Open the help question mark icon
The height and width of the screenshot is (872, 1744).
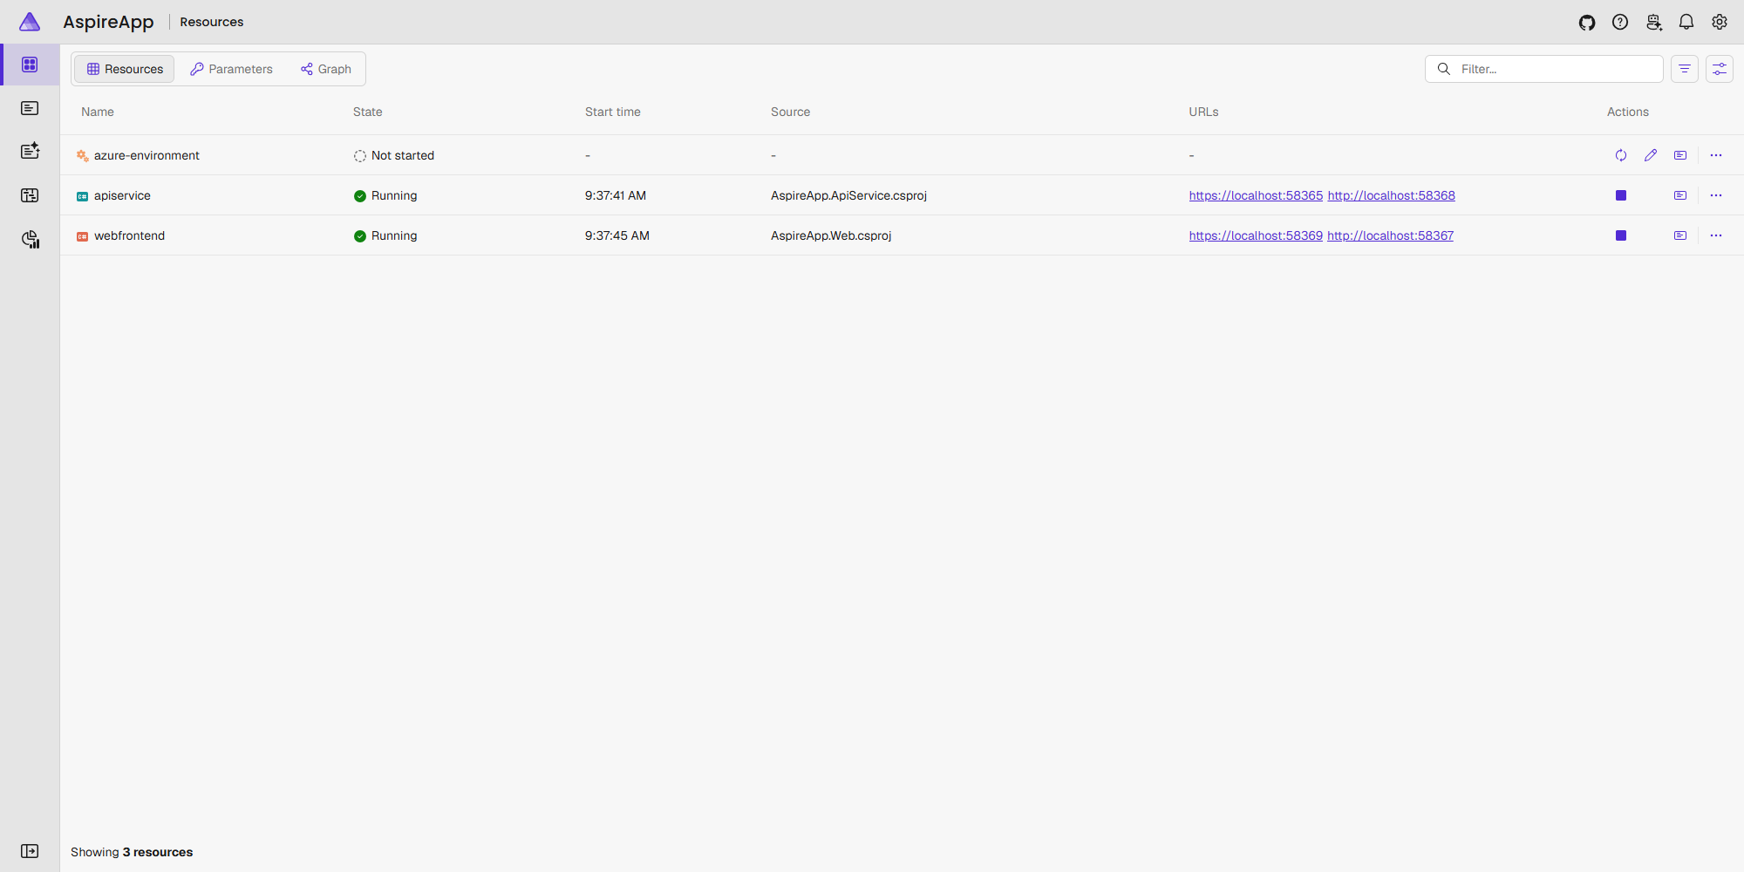point(1620,23)
